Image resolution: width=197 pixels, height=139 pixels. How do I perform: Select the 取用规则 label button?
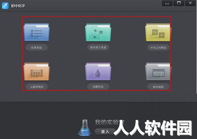(158, 87)
